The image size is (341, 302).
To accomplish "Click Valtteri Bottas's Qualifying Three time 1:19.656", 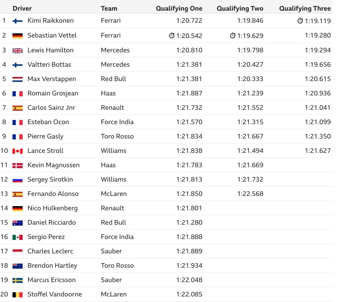I will [x=317, y=64].
